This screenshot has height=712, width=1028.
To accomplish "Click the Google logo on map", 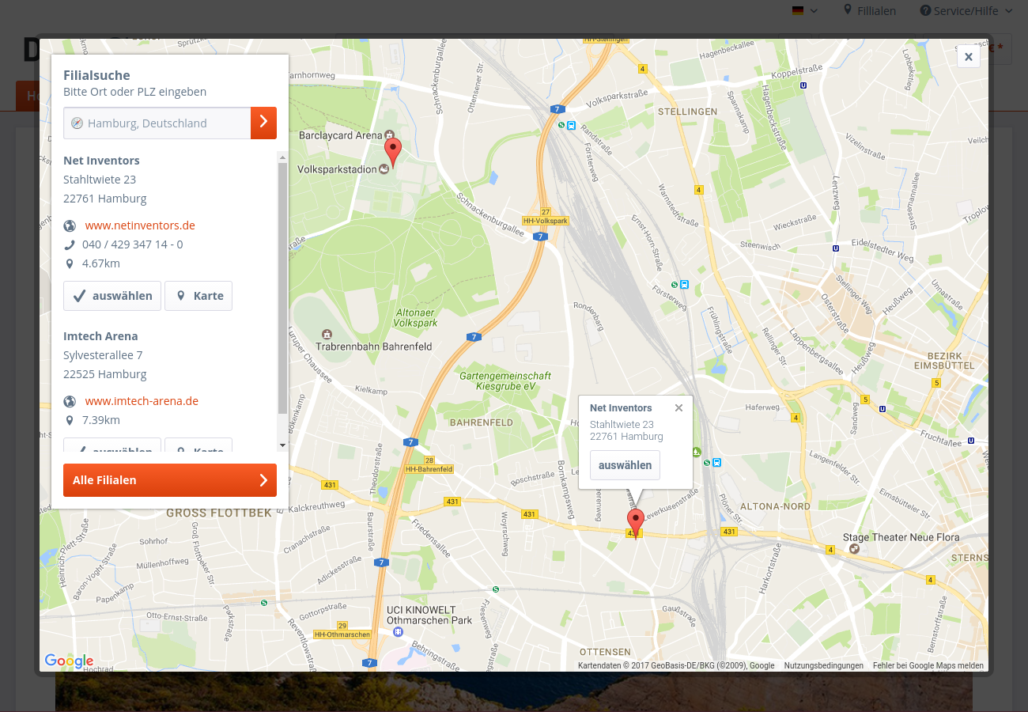I will point(69,661).
